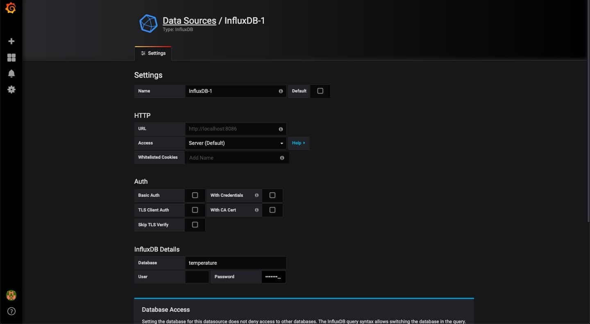Screen dimensions: 590x324
Task: Enable the Skip TLS Verify checkbox
Action: [195, 225]
